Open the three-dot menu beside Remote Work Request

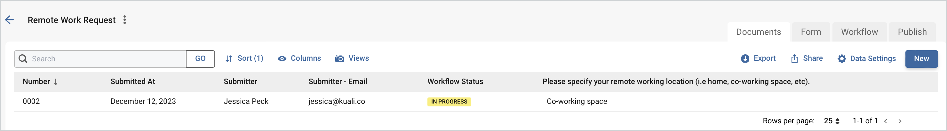pyautogui.click(x=125, y=20)
